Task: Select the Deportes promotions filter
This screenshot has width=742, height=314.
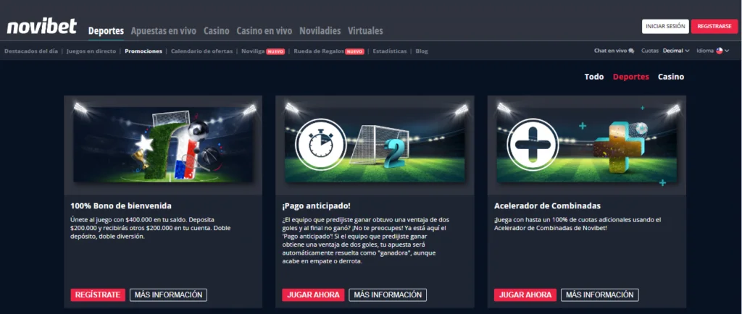Action: 631,77
